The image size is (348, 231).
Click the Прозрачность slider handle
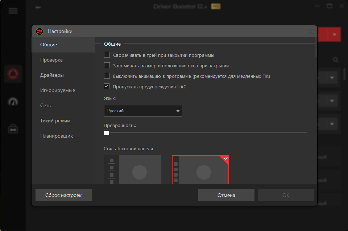[107, 133]
